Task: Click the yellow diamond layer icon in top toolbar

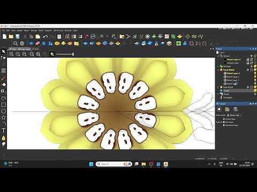Action: [179, 36]
